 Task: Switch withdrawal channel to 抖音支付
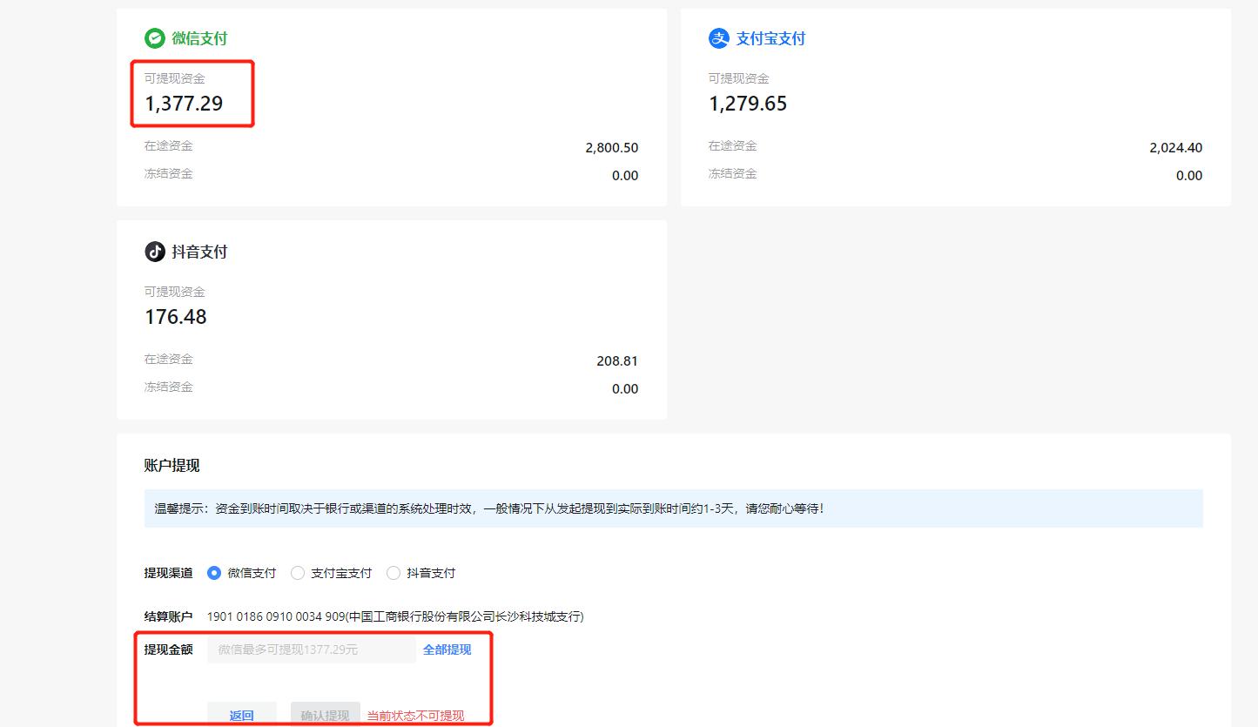tap(394, 573)
